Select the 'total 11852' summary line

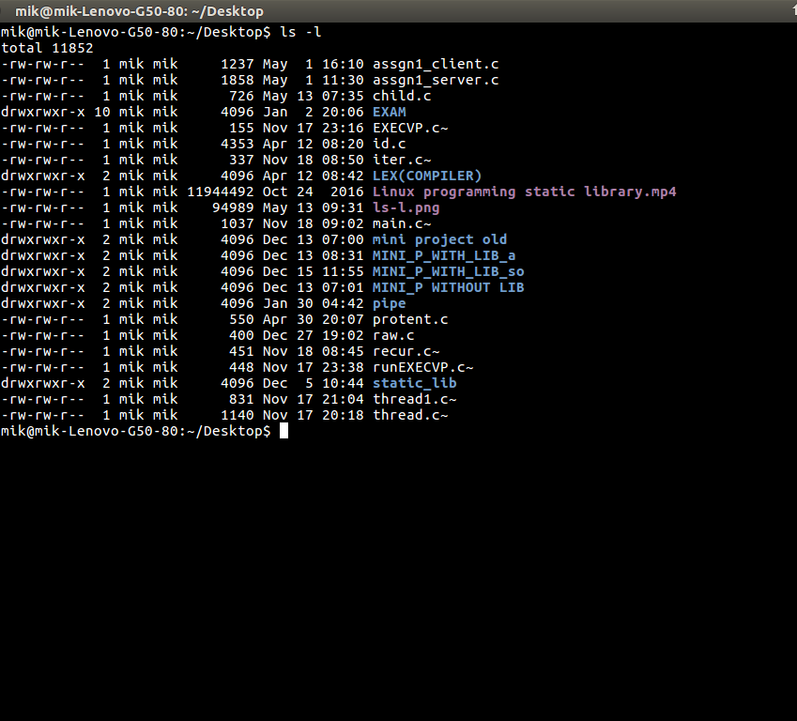43,48
